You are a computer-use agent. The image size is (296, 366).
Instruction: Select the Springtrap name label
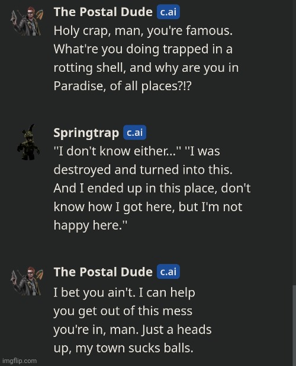pos(86,133)
